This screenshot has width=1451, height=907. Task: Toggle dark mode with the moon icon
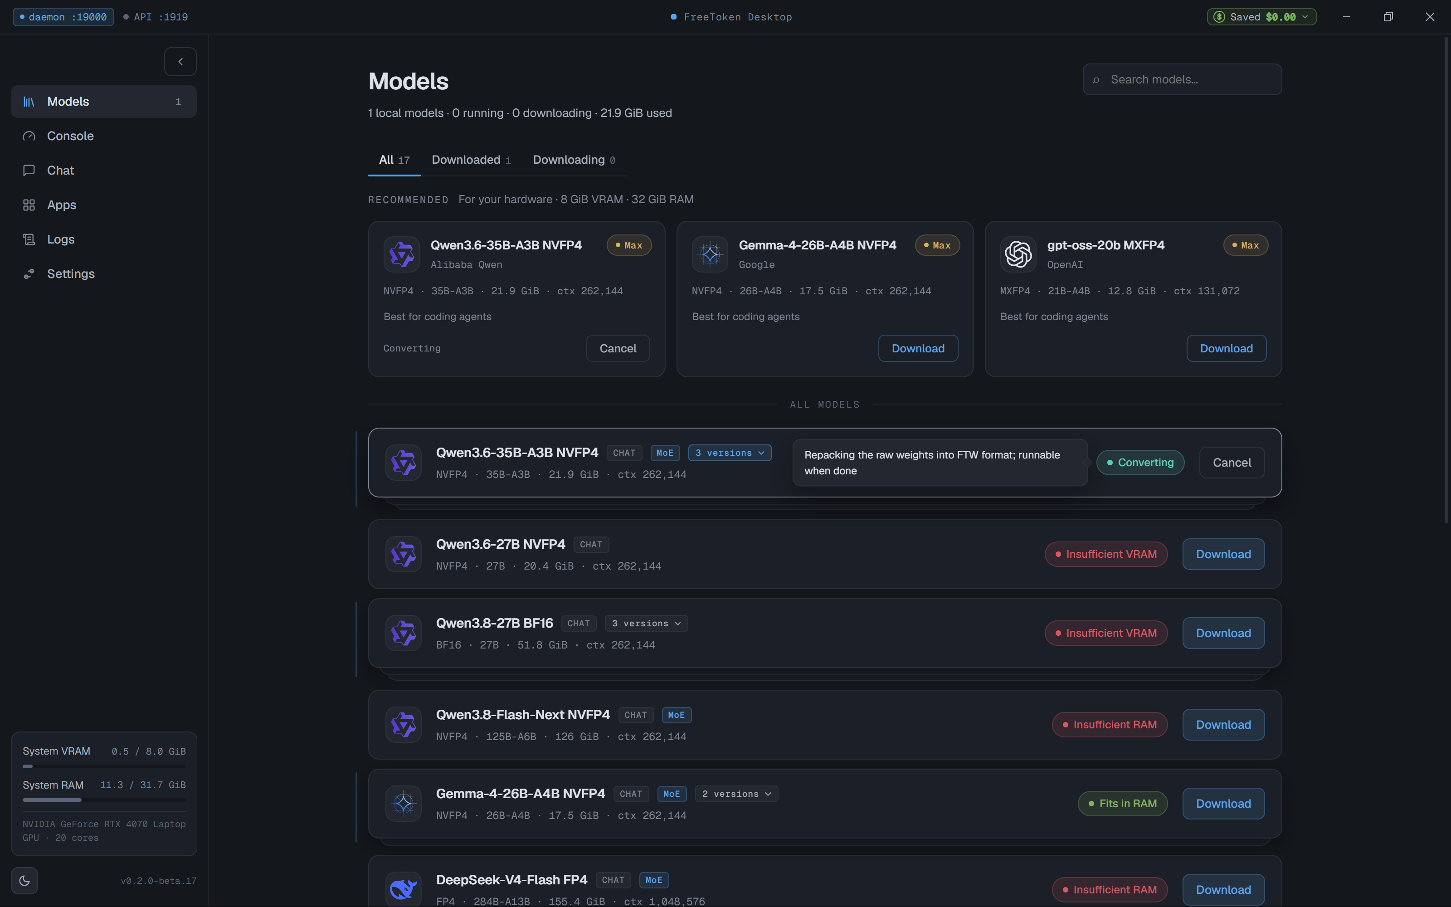point(24,881)
